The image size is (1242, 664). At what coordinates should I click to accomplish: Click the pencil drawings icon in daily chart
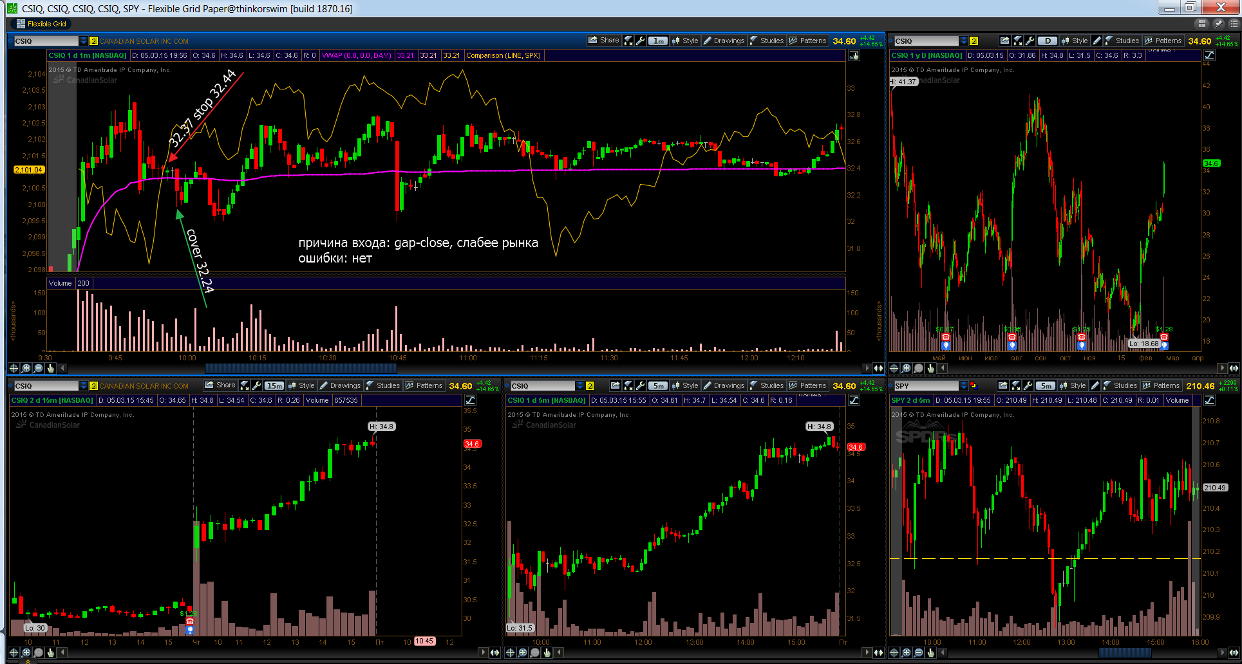pos(1097,41)
